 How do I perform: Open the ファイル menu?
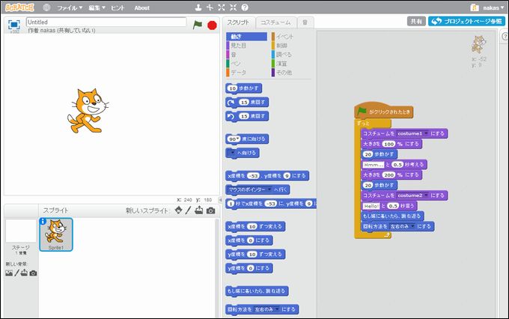[70, 7]
